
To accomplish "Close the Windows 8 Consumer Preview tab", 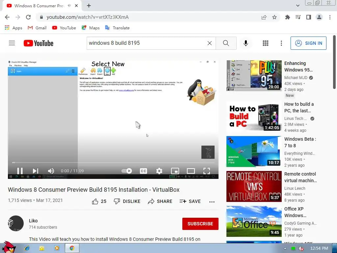I will 76,6.
